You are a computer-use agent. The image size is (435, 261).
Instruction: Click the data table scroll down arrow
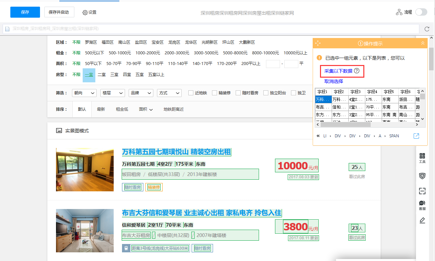423,119
